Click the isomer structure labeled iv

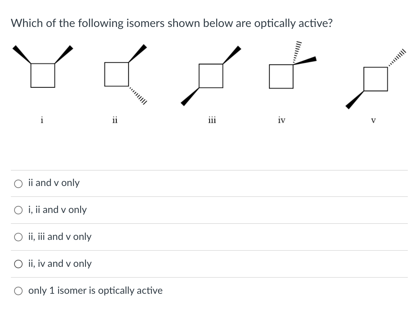pos(281,76)
